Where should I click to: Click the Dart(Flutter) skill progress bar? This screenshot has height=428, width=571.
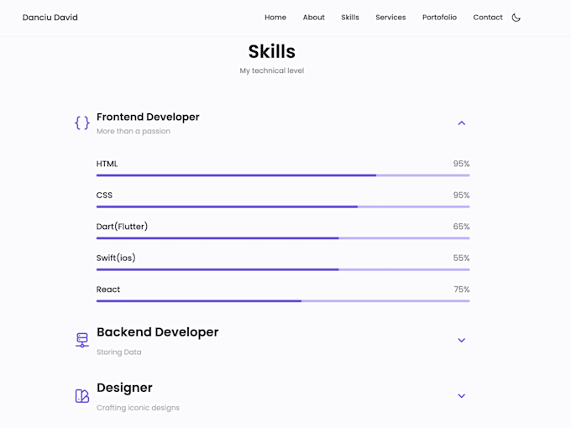point(283,238)
